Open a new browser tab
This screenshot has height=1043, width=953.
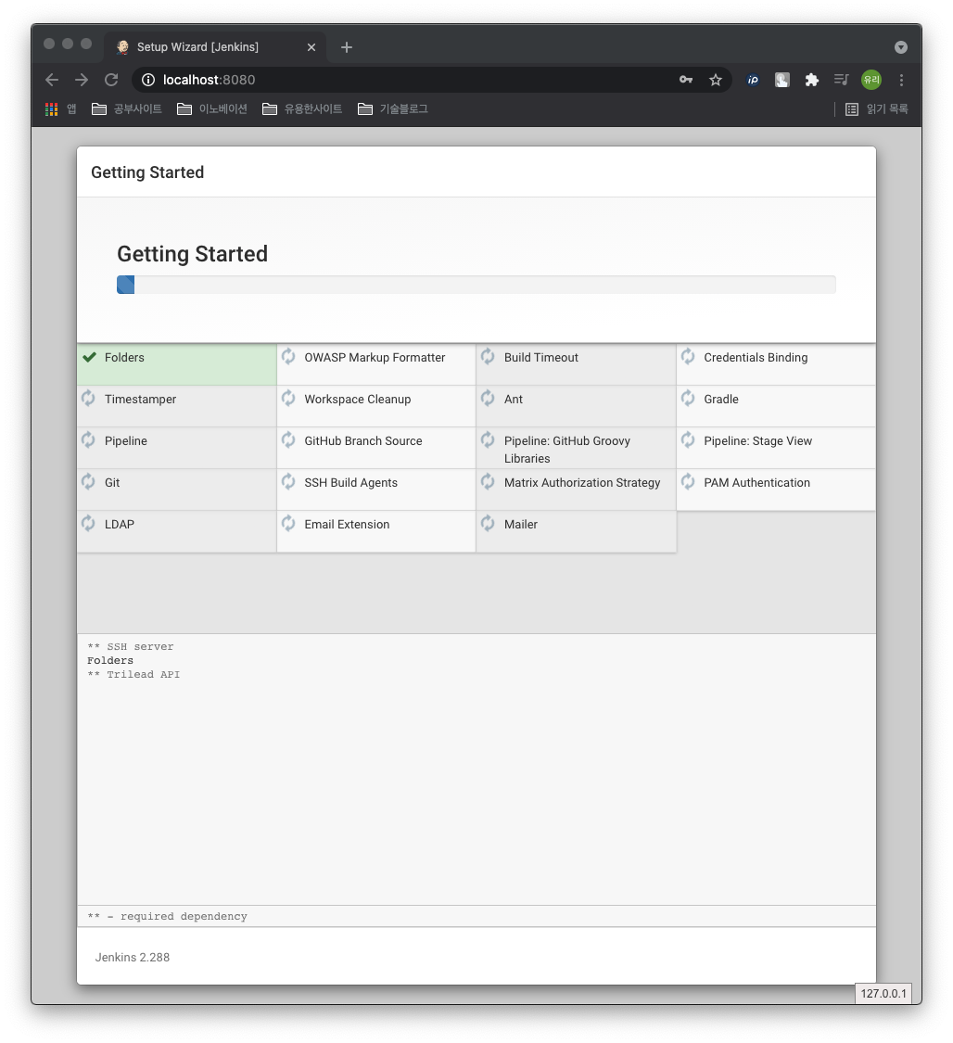(347, 47)
